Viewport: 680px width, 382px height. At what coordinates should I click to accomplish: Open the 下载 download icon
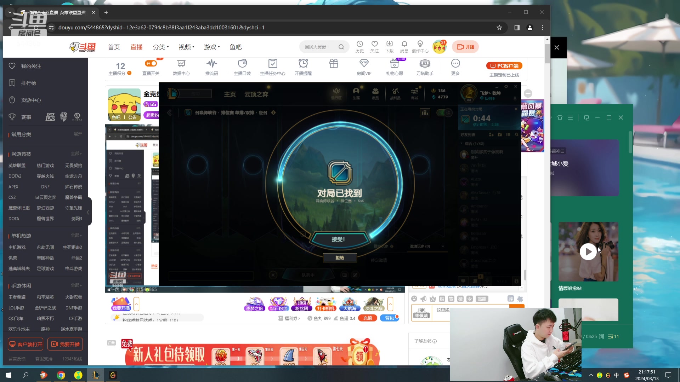[x=389, y=46]
